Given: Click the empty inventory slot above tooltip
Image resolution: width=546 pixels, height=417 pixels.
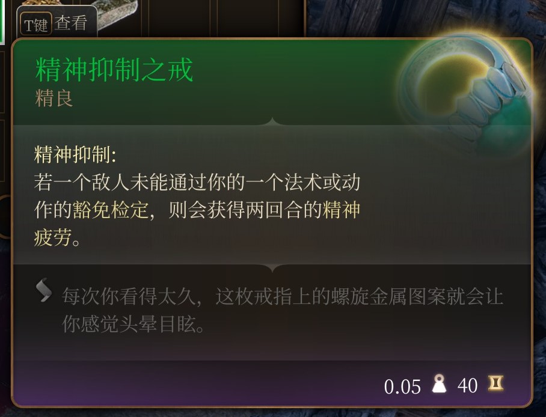Looking at the screenshot, I should 183,17.
